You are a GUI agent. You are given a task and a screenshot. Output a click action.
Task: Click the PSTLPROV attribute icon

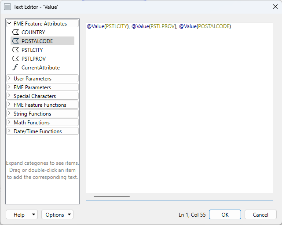[15, 58]
